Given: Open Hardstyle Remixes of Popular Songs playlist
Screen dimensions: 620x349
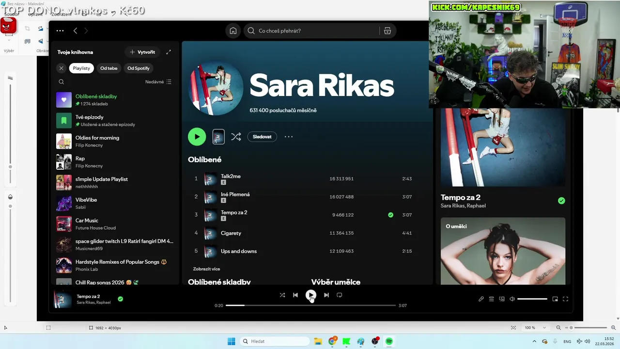Looking at the screenshot, I should [115, 265].
